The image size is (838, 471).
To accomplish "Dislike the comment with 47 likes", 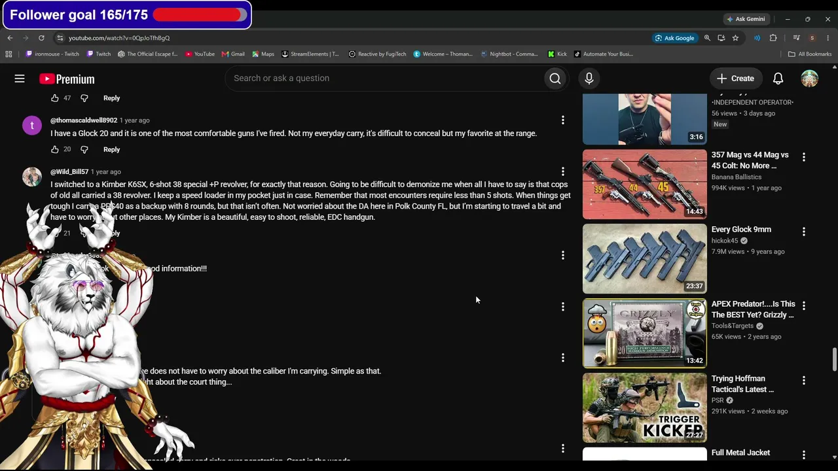I will (x=84, y=98).
